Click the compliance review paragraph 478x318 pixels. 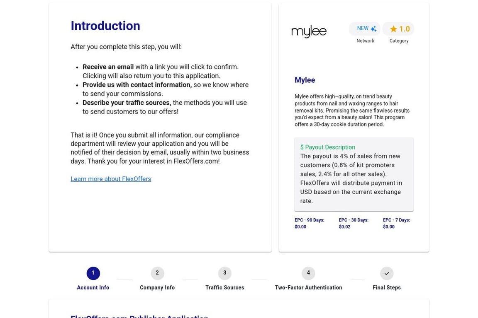[x=160, y=148]
